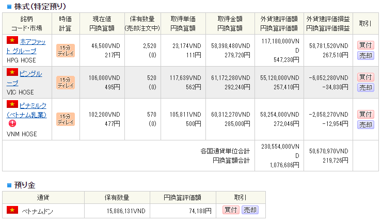Open the ホアファット グループ stock link
Screen dimensions: 382x223
[26, 46]
